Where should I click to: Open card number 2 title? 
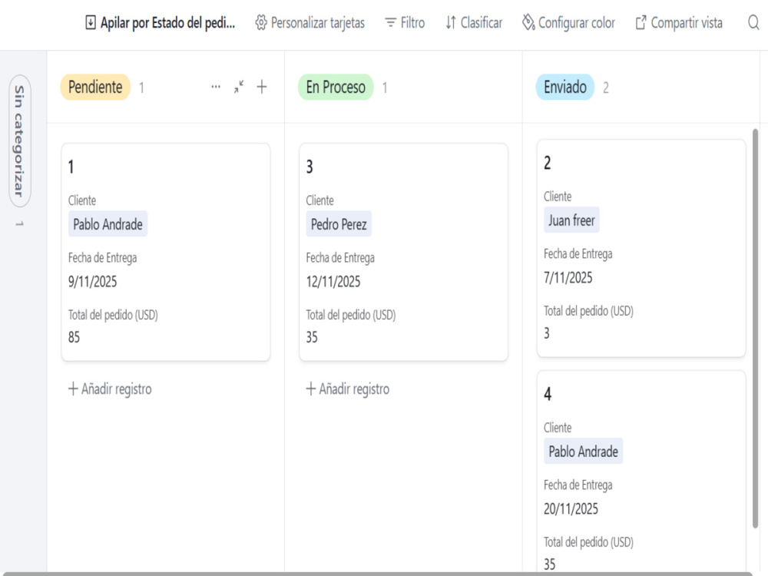tap(547, 163)
